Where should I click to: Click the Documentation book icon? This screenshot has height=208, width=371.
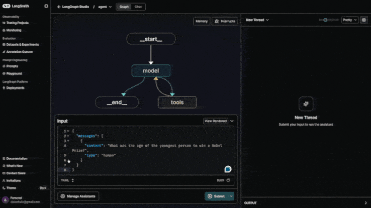point(4,159)
